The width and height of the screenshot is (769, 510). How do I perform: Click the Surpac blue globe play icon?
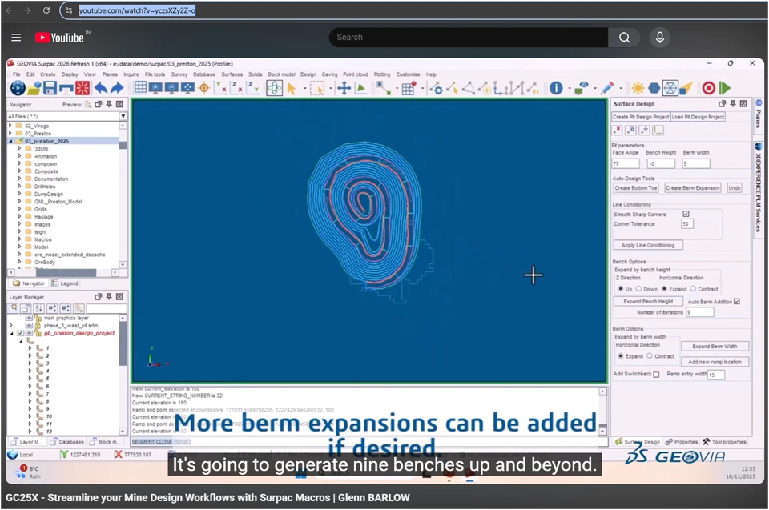18,88
